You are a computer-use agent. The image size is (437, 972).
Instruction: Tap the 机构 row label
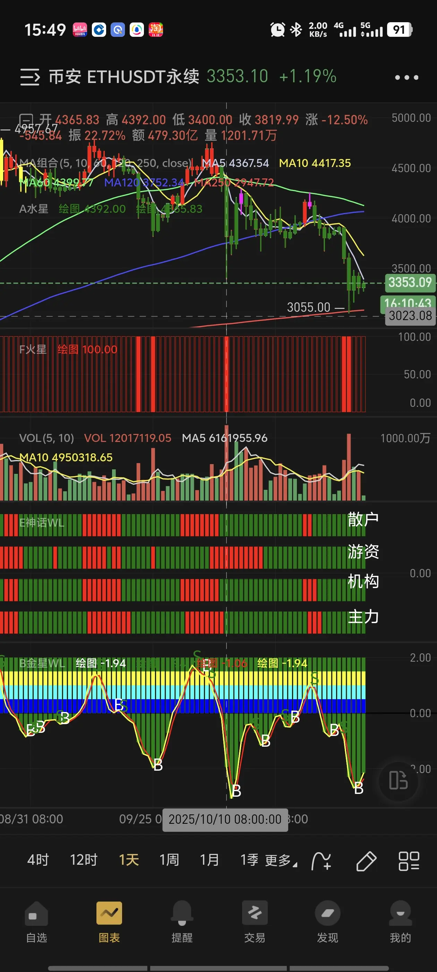tap(363, 581)
